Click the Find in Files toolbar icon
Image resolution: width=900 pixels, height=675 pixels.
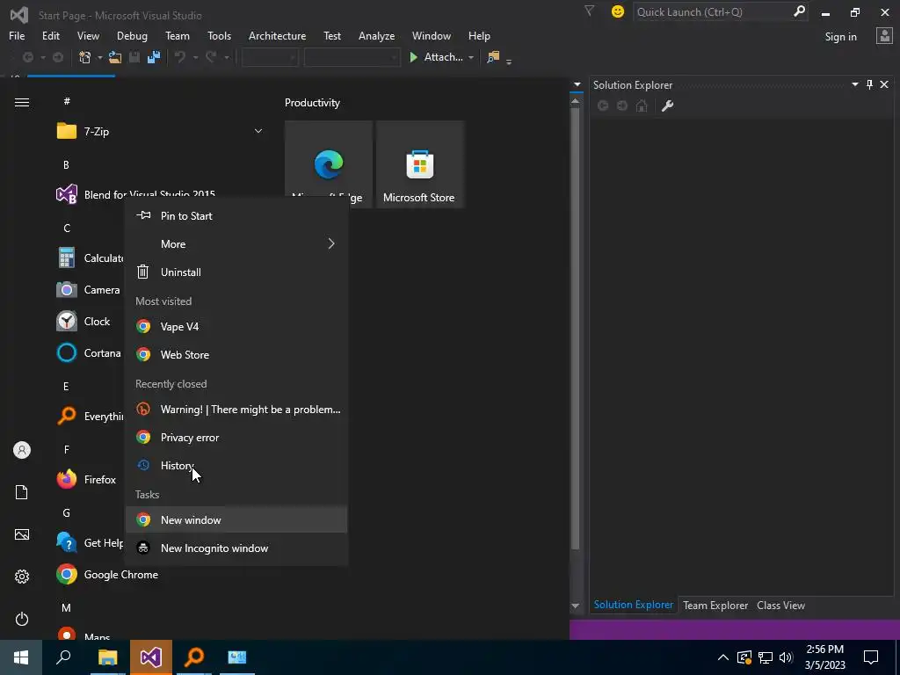(492, 57)
